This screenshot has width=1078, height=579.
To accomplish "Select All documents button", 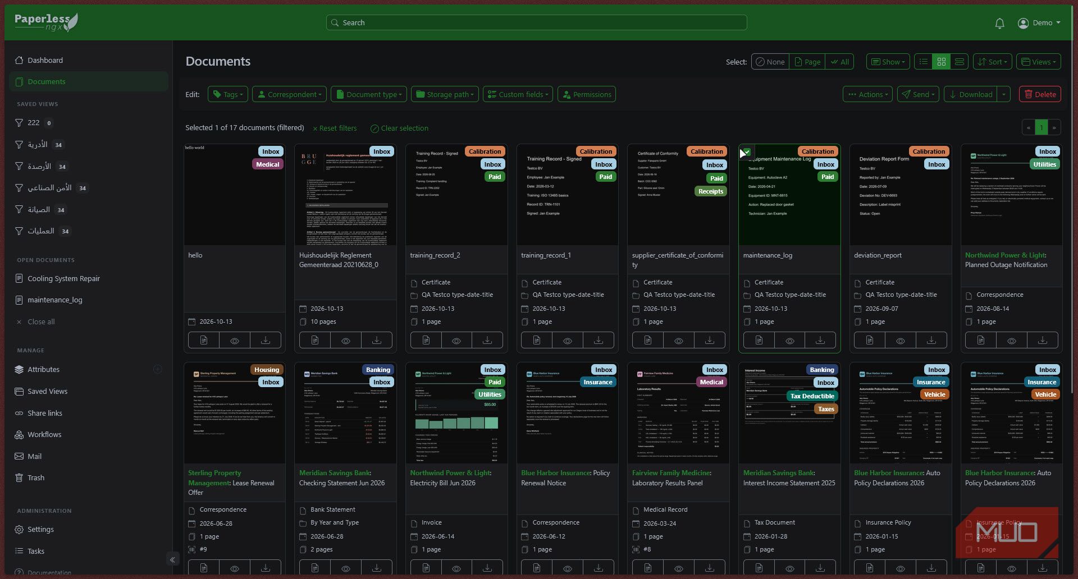I will [x=839, y=62].
